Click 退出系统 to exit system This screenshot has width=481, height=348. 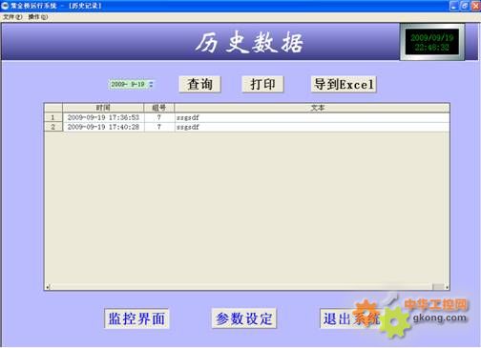click(351, 318)
